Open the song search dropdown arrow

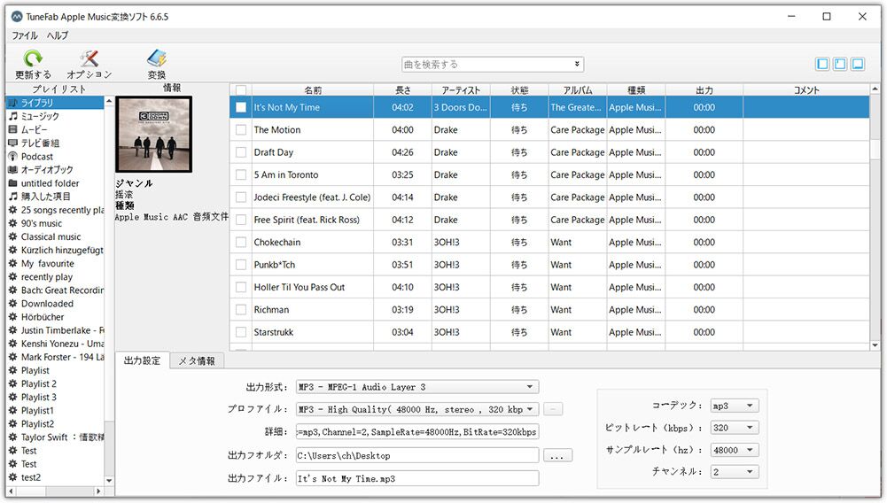click(577, 64)
